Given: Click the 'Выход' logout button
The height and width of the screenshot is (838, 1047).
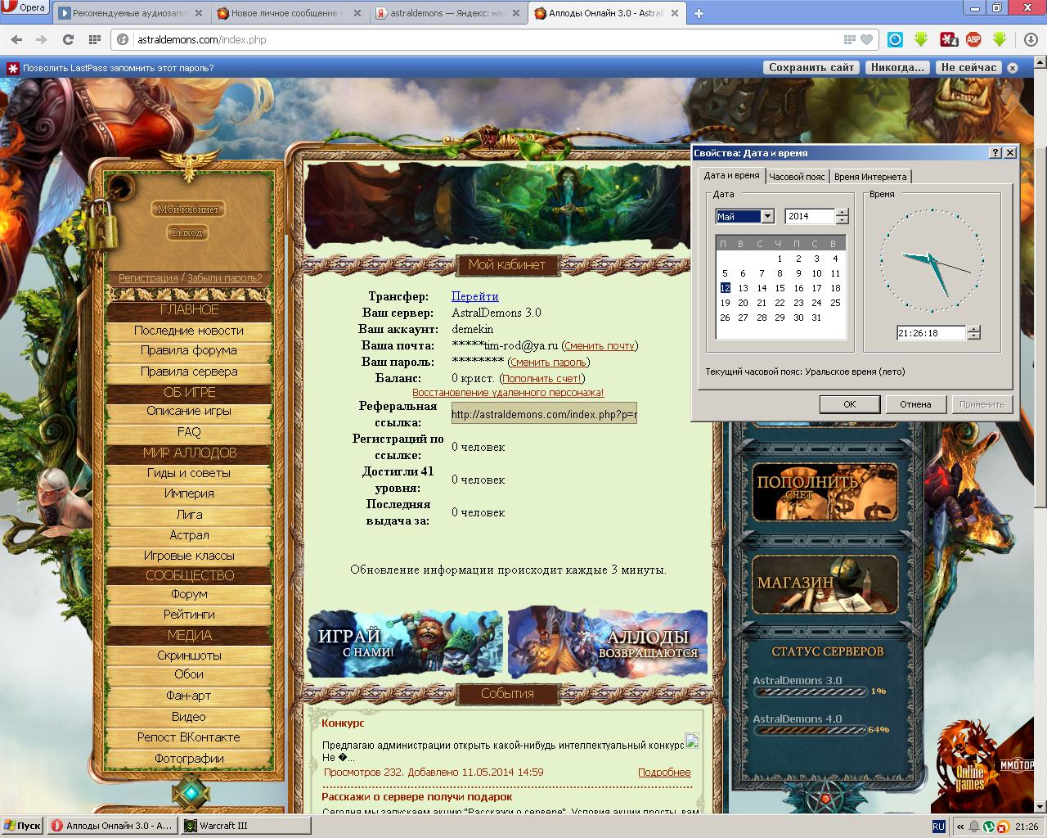Looking at the screenshot, I should pyautogui.click(x=187, y=232).
